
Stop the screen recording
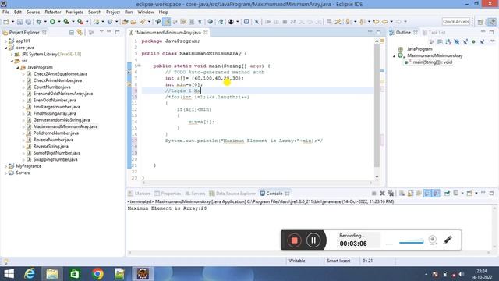click(294, 240)
